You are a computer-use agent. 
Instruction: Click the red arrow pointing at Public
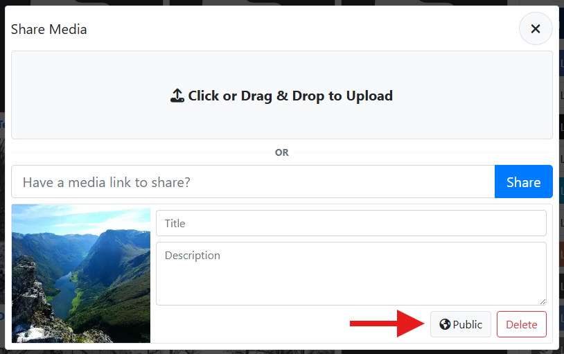pos(387,324)
